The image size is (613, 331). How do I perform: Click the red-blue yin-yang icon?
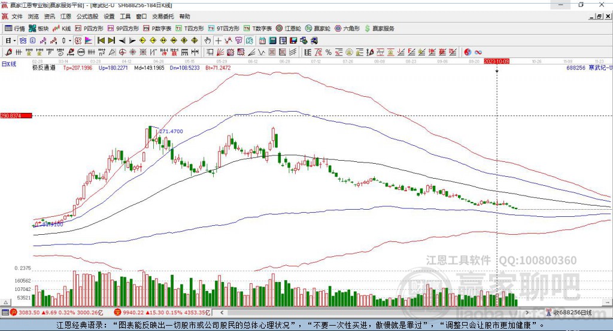pos(468,52)
